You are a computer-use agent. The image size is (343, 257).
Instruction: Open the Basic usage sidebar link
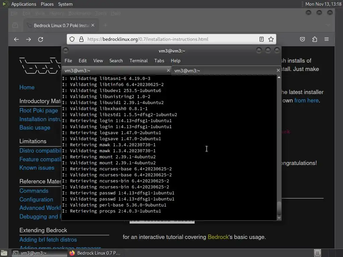click(35, 127)
